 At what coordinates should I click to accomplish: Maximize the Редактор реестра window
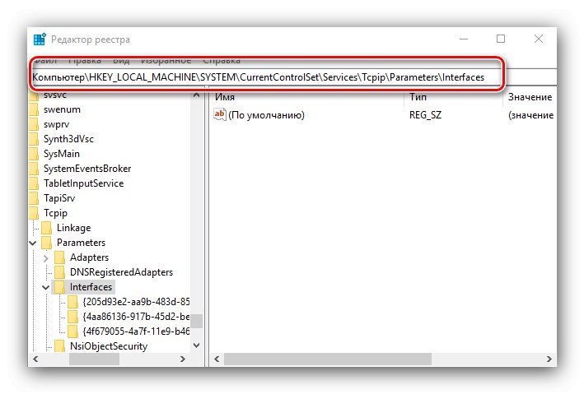(501, 39)
